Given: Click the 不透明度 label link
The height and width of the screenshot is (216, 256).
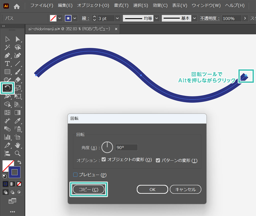Looking at the screenshot, I should [210, 18].
